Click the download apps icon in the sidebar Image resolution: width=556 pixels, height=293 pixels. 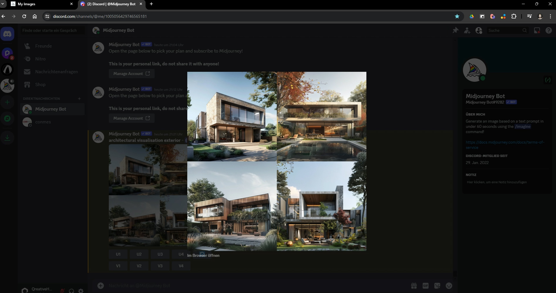(7, 138)
